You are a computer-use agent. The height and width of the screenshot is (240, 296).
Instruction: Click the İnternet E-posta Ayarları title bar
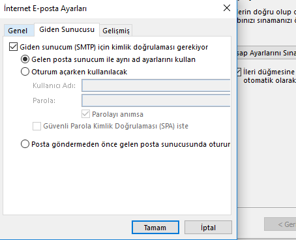(109, 8)
